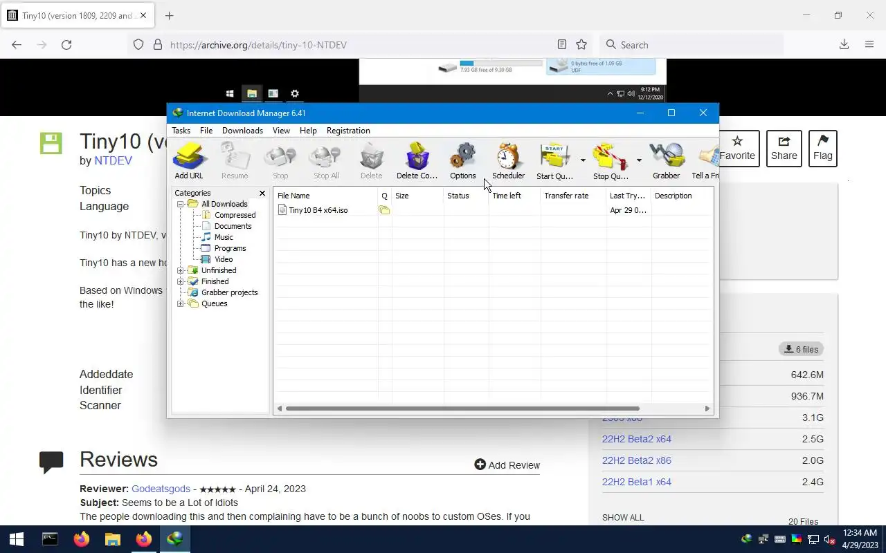Sort by File Name column header
The width and height of the screenshot is (886, 553).
pos(326,196)
